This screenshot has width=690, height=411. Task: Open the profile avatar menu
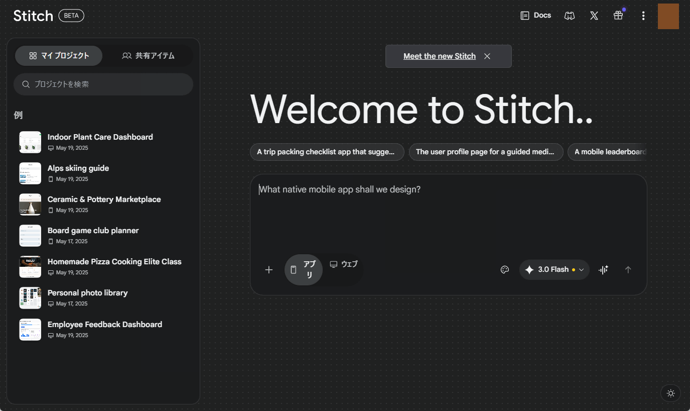click(x=668, y=16)
